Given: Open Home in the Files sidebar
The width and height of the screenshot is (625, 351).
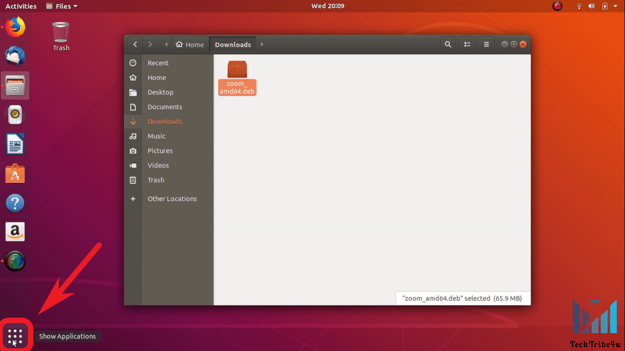Looking at the screenshot, I should tap(168, 78).
